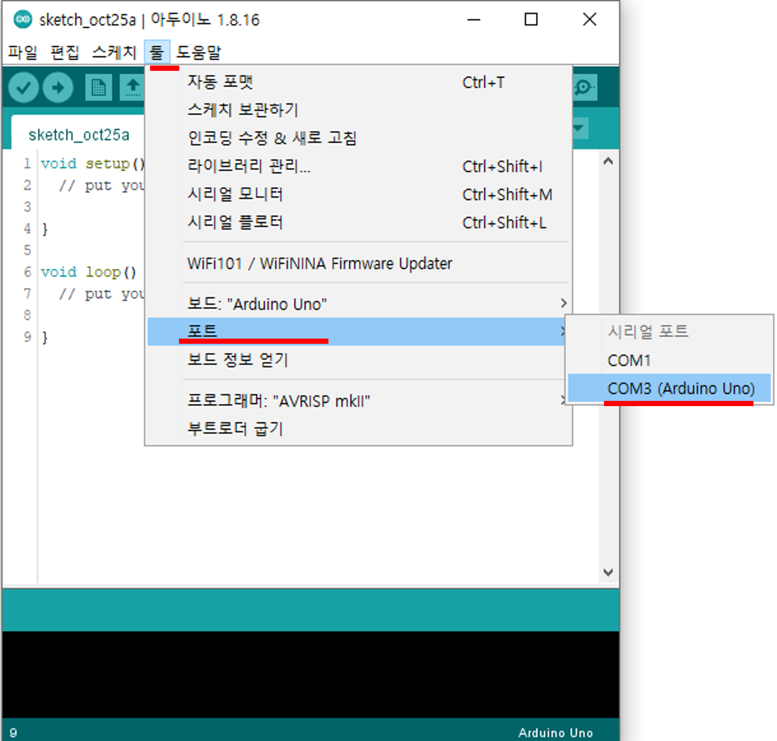Open the 파일 menu
Image resolution: width=777 pixels, height=741 pixels.
(23, 52)
